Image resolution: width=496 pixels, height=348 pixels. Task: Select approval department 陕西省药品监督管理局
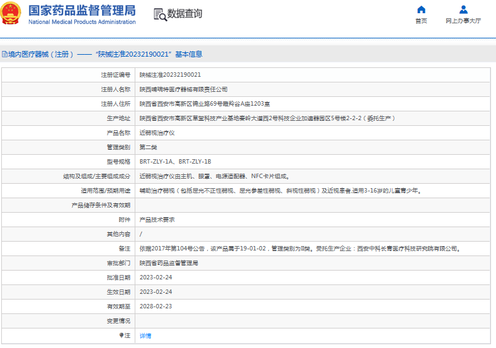point(169,263)
